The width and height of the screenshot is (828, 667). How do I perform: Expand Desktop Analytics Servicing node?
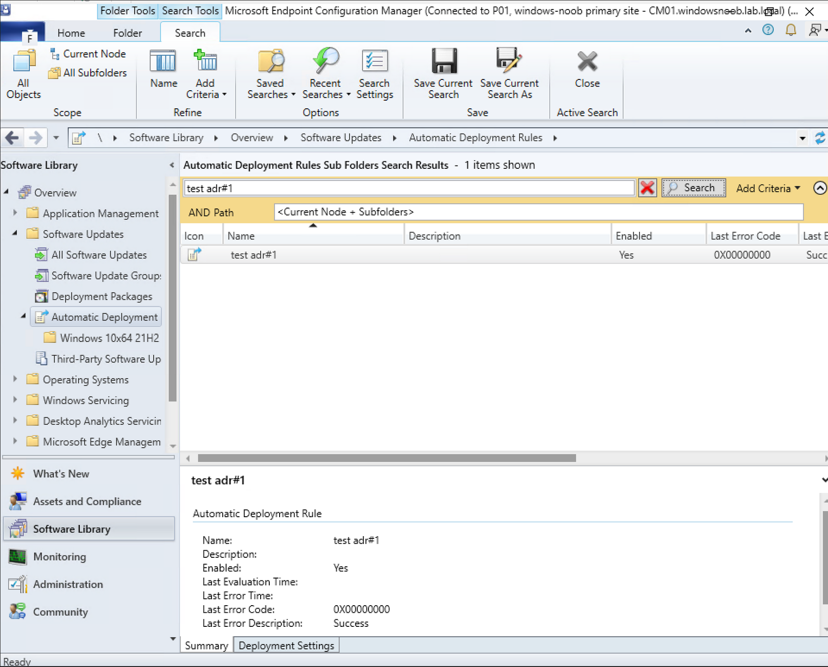(15, 420)
